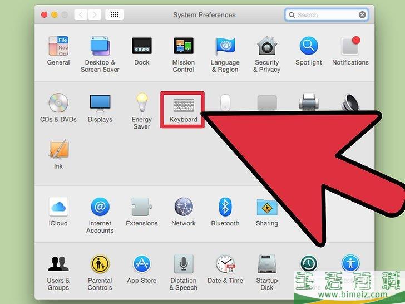Open Displays preferences
The width and height of the screenshot is (405, 304).
click(x=100, y=108)
